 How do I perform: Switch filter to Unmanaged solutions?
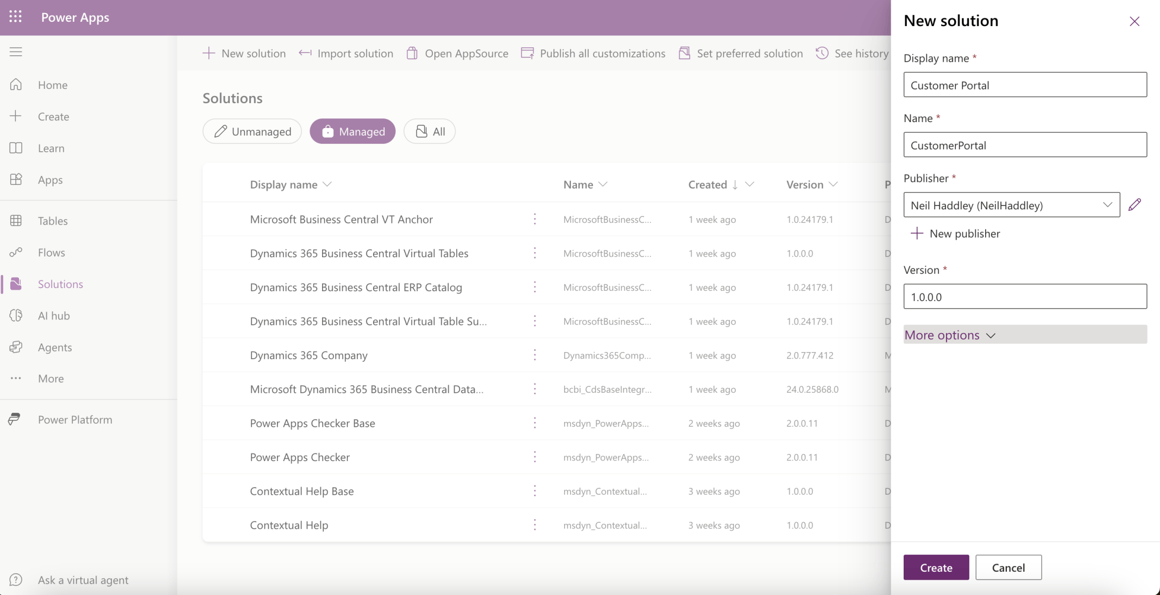click(252, 131)
